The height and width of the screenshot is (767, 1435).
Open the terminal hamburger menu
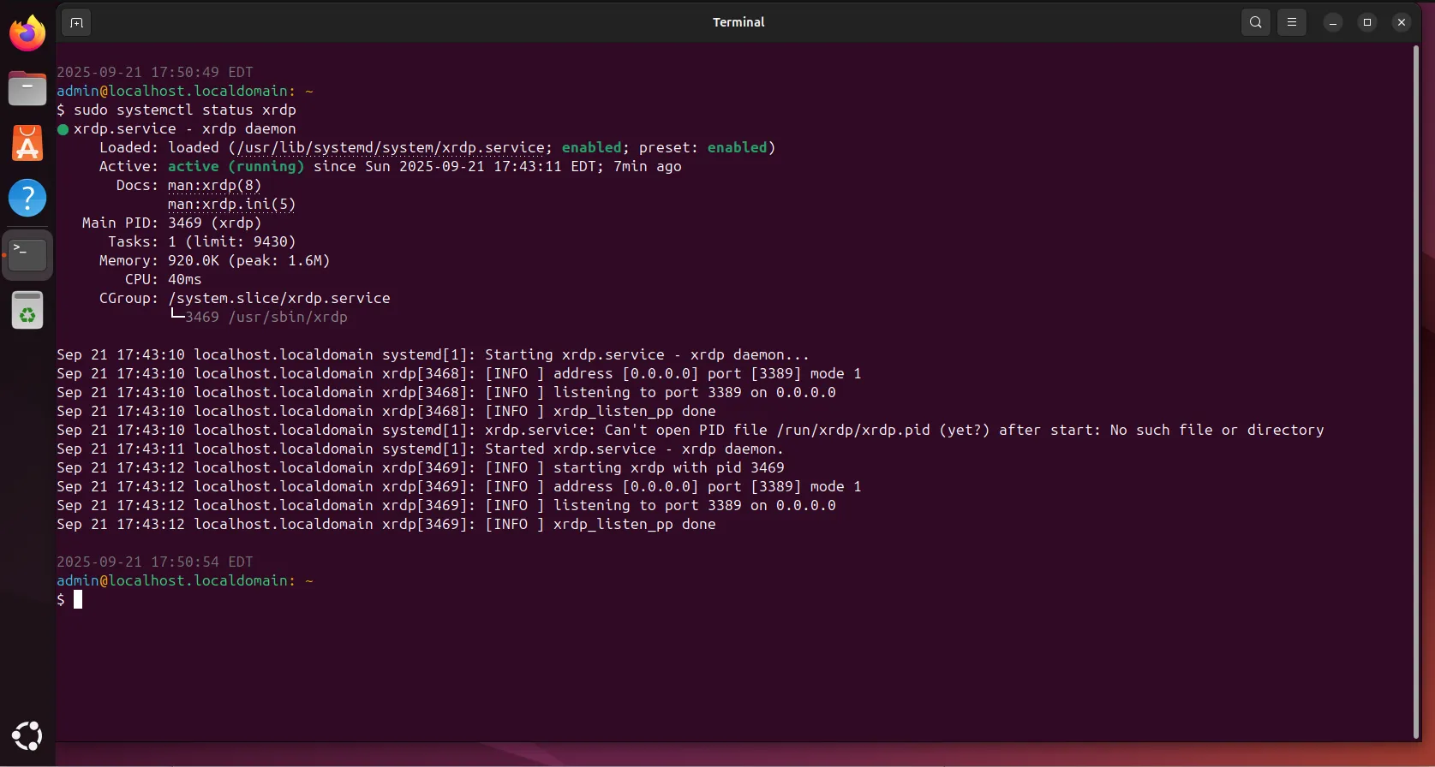pos(1292,22)
